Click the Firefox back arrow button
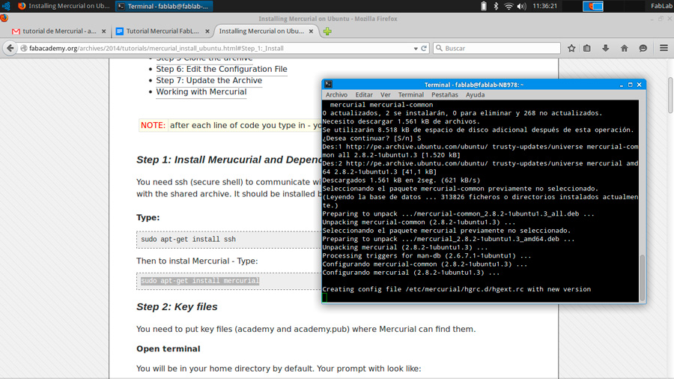Screen dimensions: 674x379 pos(10,48)
